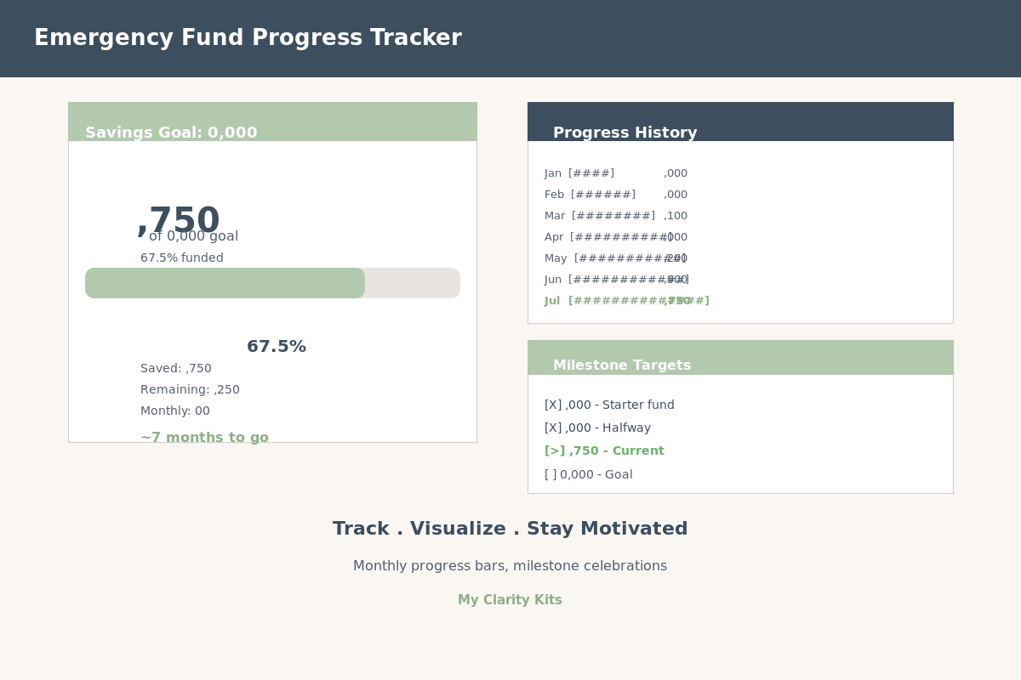Select the Feb progress history row
The image size is (1021, 680).
[x=616, y=195]
